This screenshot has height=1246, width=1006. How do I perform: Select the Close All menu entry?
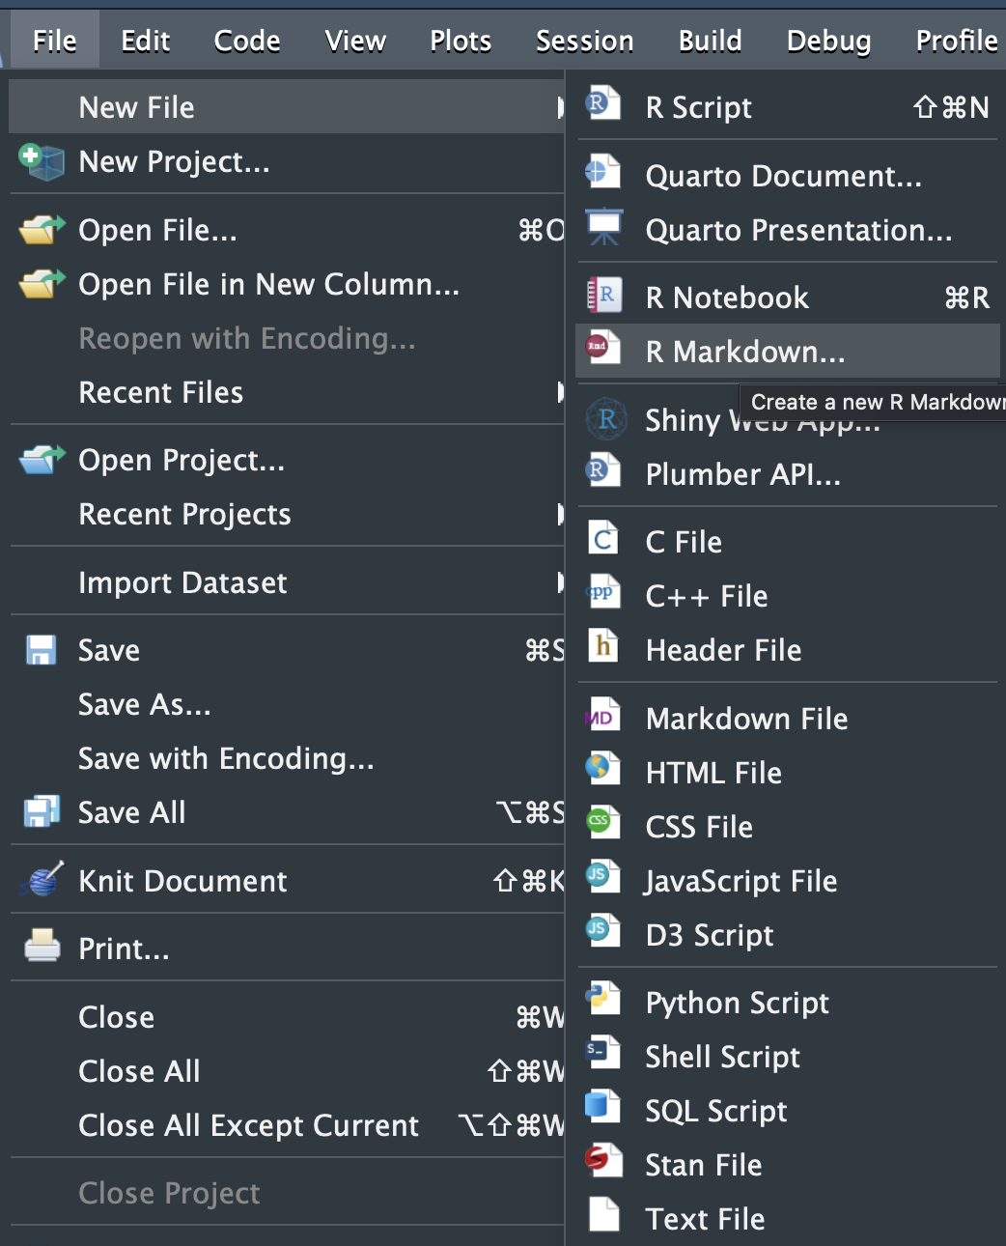(287, 1071)
